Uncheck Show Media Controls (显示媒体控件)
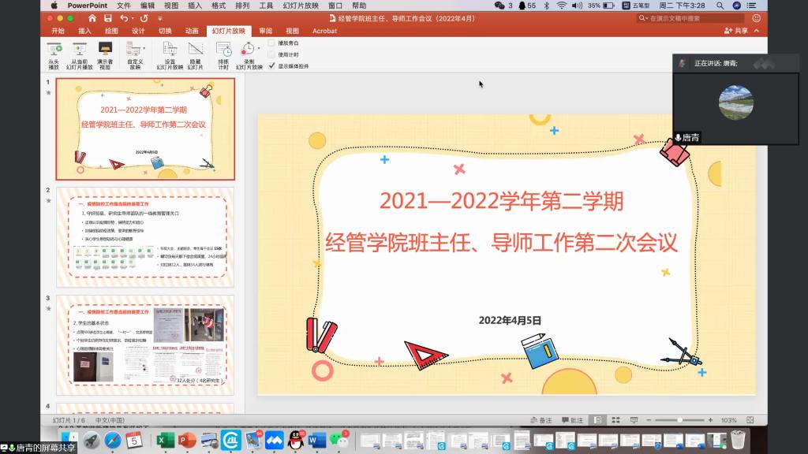Image resolution: width=808 pixels, height=454 pixels. click(x=272, y=66)
